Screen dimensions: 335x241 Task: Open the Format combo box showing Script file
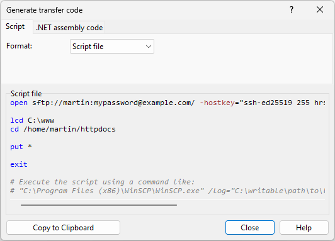coord(112,47)
